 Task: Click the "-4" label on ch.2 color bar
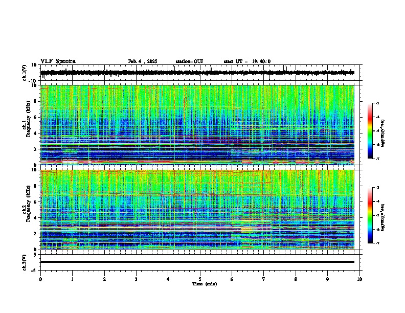click(x=377, y=202)
